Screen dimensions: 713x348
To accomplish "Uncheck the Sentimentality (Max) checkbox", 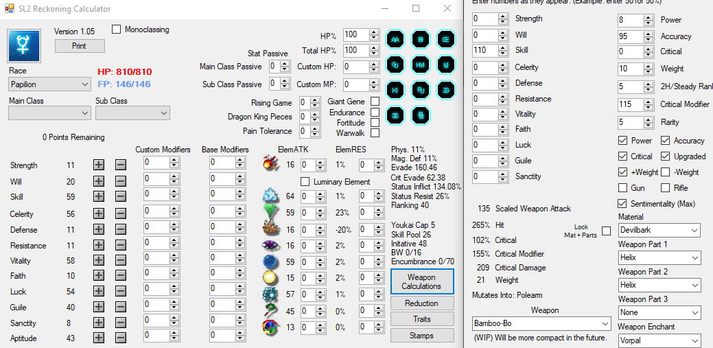I will (x=622, y=204).
